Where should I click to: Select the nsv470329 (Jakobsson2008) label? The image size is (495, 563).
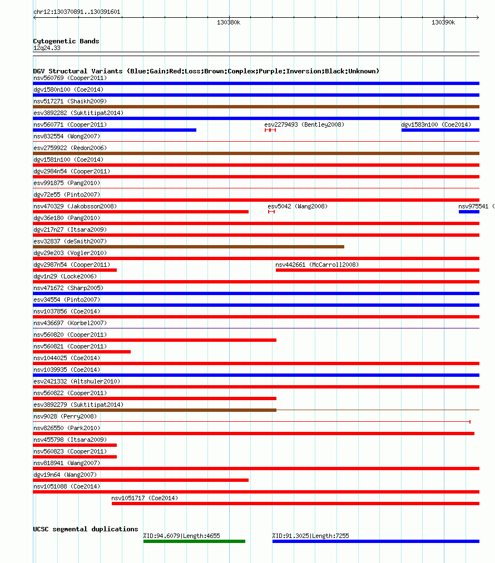pos(75,206)
